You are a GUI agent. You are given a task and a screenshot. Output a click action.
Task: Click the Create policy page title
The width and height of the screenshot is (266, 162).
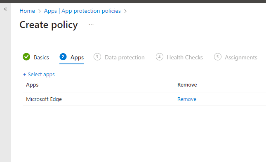coord(49,25)
